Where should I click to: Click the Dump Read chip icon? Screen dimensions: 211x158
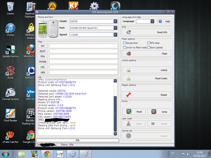point(129,111)
